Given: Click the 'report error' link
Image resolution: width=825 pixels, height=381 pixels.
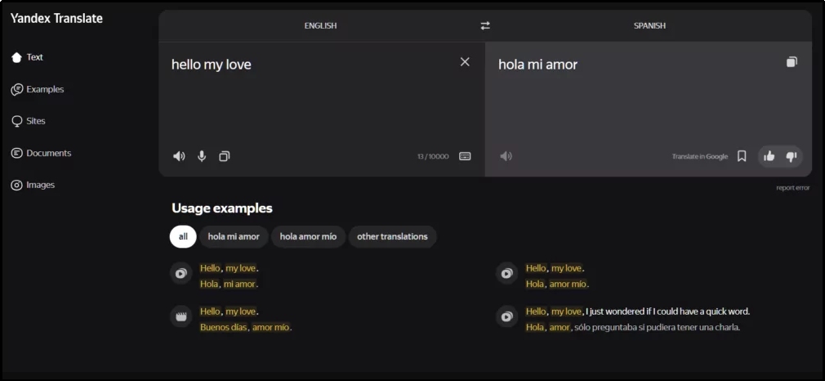Looking at the screenshot, I should point(792,188).
